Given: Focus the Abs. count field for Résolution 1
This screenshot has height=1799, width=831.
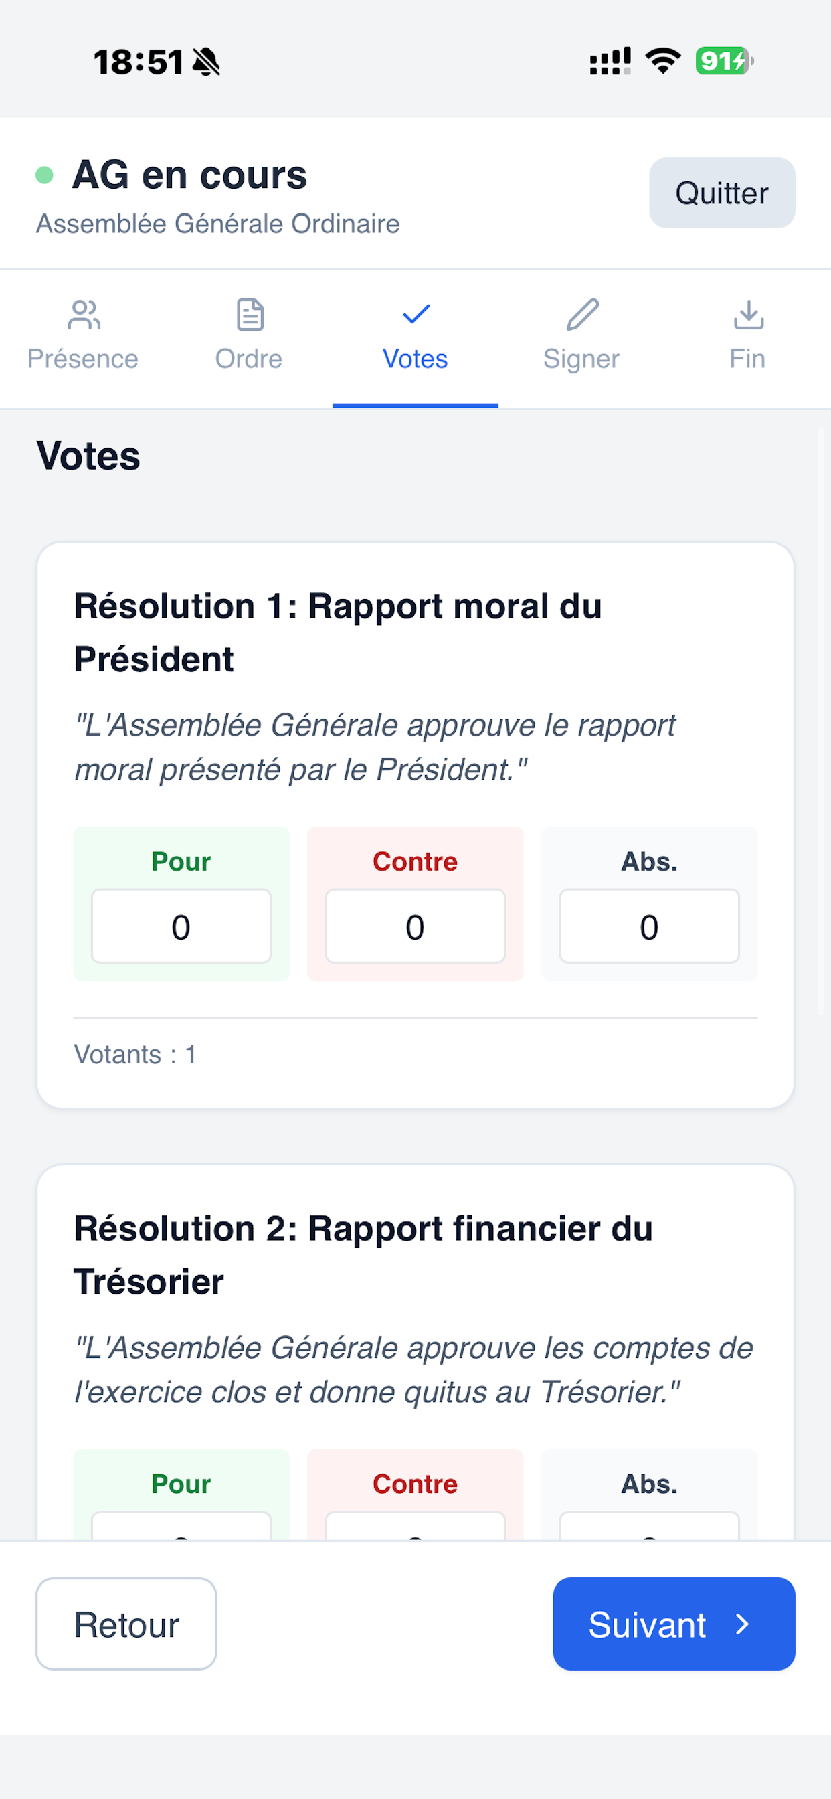Looking at the screenshot, I should coord(650,927).
